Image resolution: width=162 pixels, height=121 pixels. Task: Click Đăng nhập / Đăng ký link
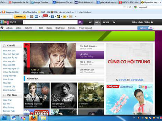(143, 22)
